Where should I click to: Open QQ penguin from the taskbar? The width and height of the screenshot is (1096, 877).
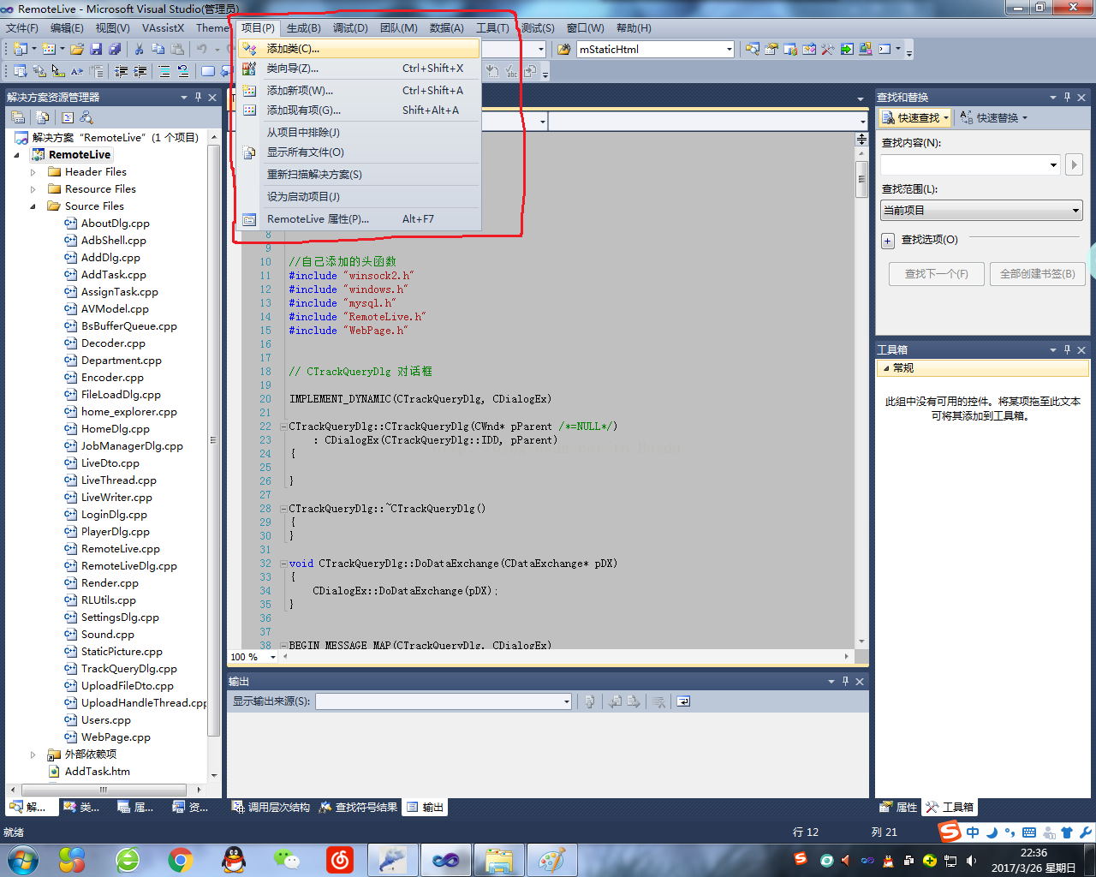tap(233, 859)
